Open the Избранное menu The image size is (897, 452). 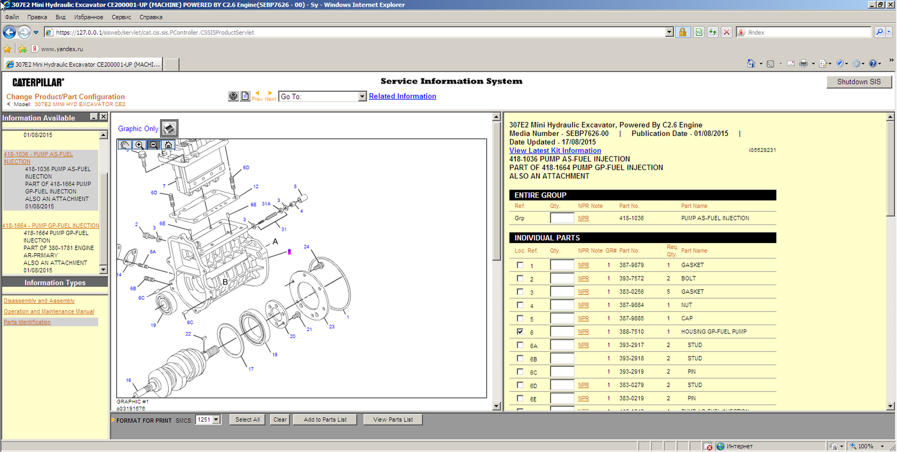pos(88,17)
